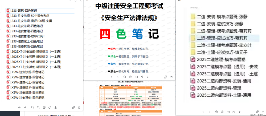The image size is (266, 116).
Task: Rotate image in left file-list viewer
Action: [x=50, y=107]
